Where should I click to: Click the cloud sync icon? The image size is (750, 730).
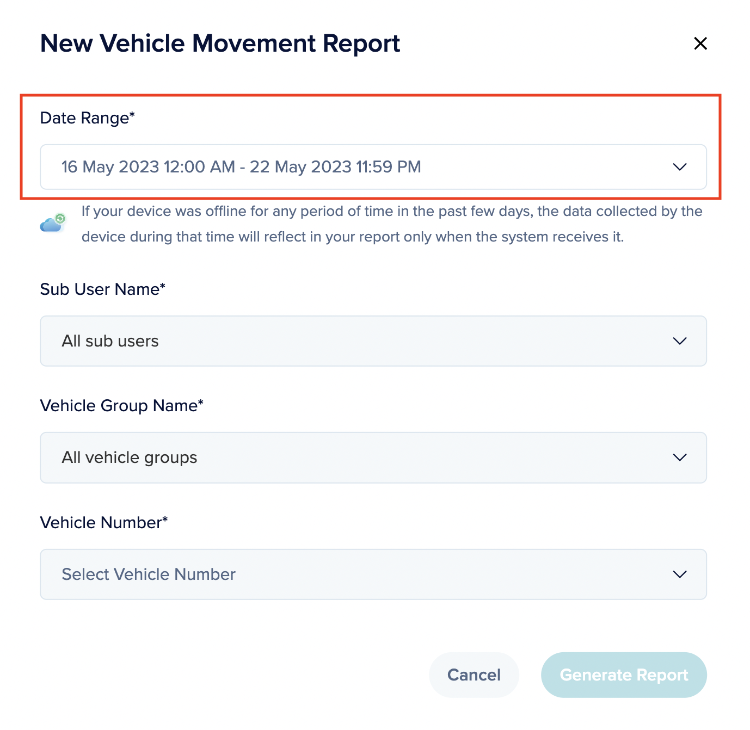[53, 223]
